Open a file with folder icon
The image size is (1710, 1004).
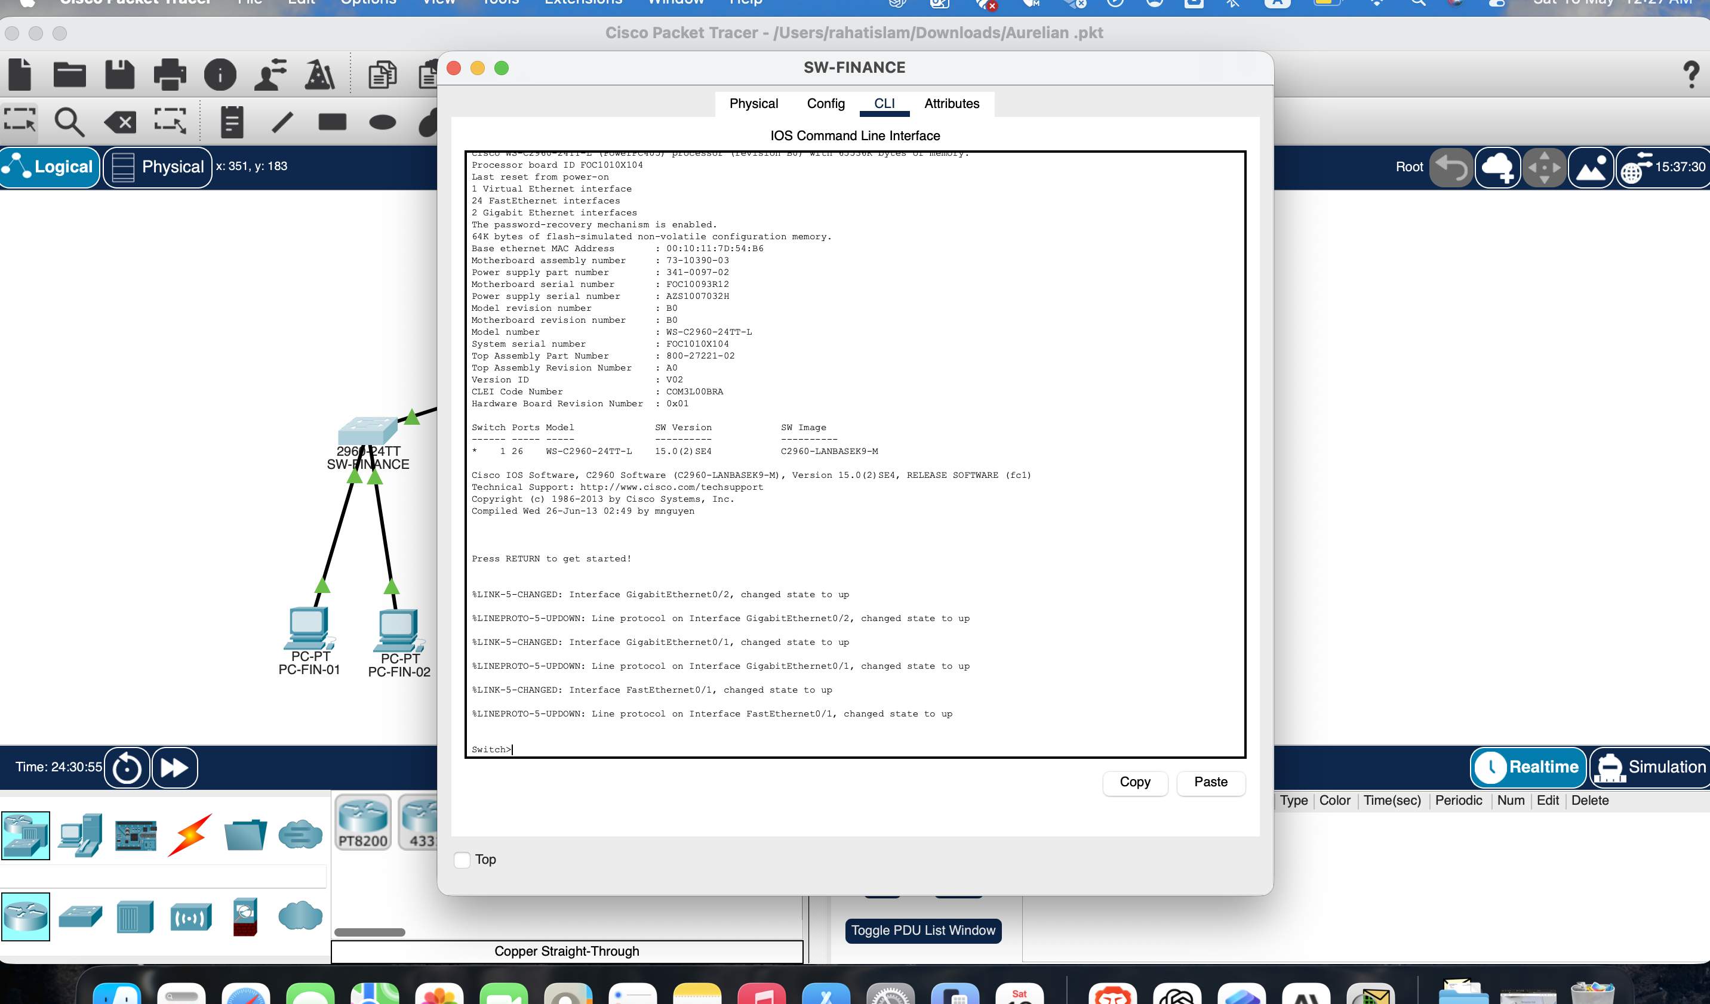70,75
